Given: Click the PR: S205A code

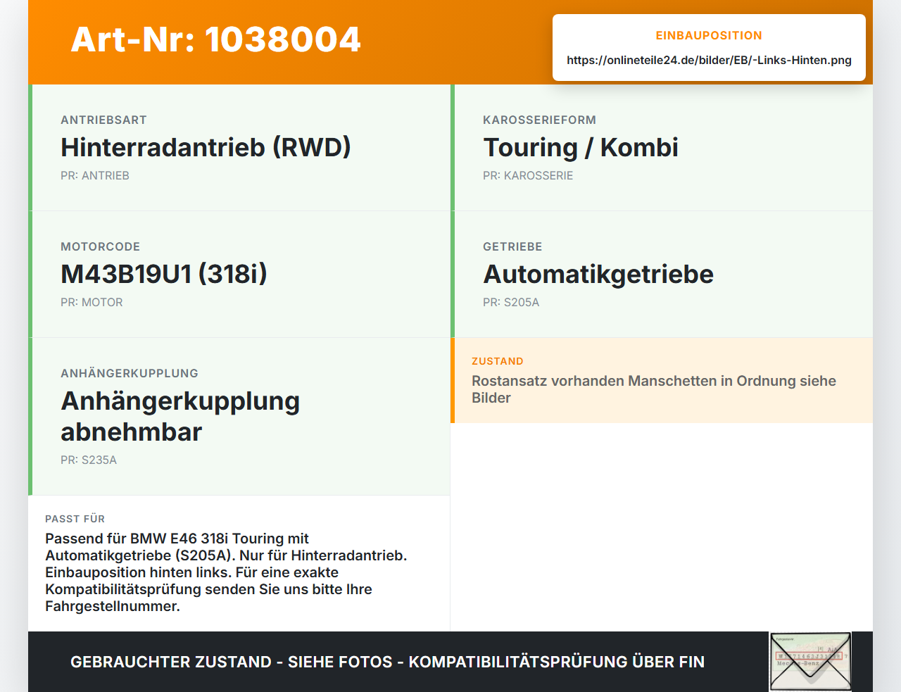Looking at the screenshot, I should (511, 302).
